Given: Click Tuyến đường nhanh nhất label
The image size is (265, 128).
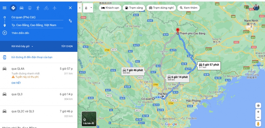Looking at the screenshot, I should (25, 73).
